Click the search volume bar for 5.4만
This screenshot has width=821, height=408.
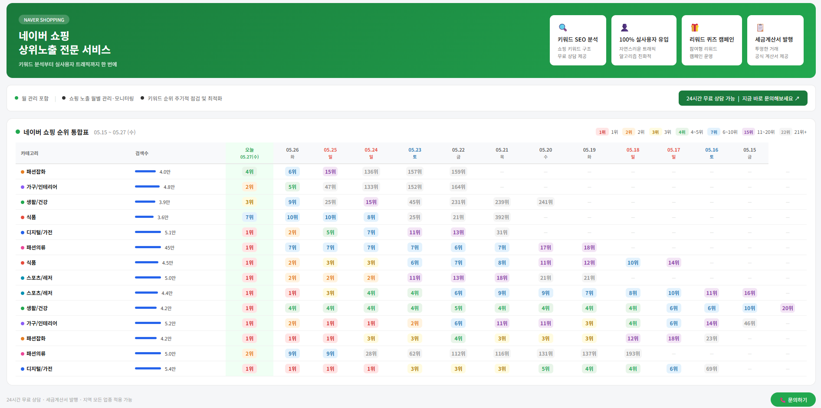pyautogui.click(x=148, y=369)
